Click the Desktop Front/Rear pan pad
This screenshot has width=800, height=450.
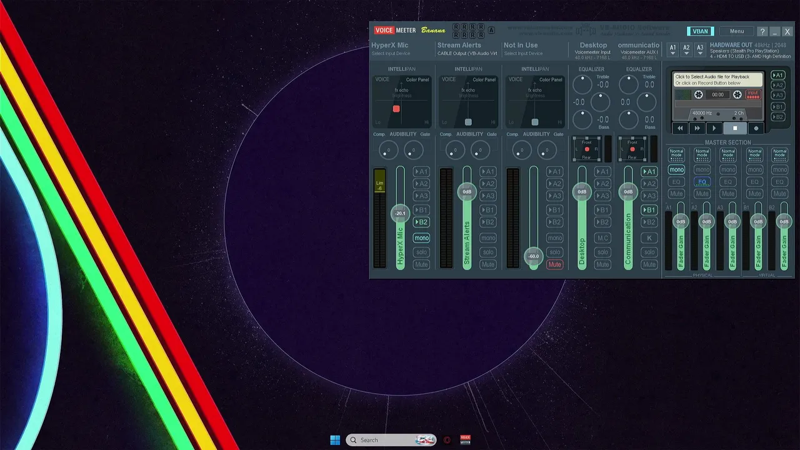[x=586, y=149]
